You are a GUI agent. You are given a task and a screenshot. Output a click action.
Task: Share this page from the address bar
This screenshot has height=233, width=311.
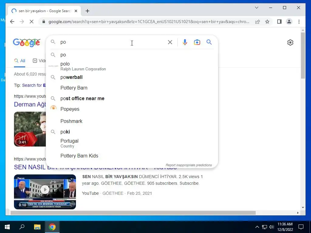click(258, 22)
